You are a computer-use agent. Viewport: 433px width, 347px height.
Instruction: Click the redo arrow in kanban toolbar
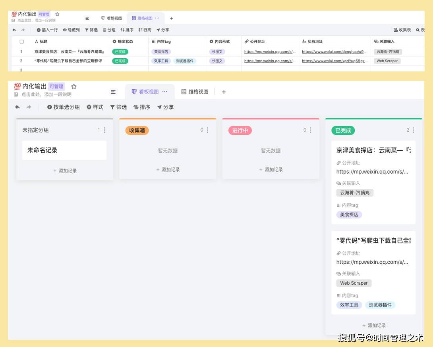coord(29,107)
